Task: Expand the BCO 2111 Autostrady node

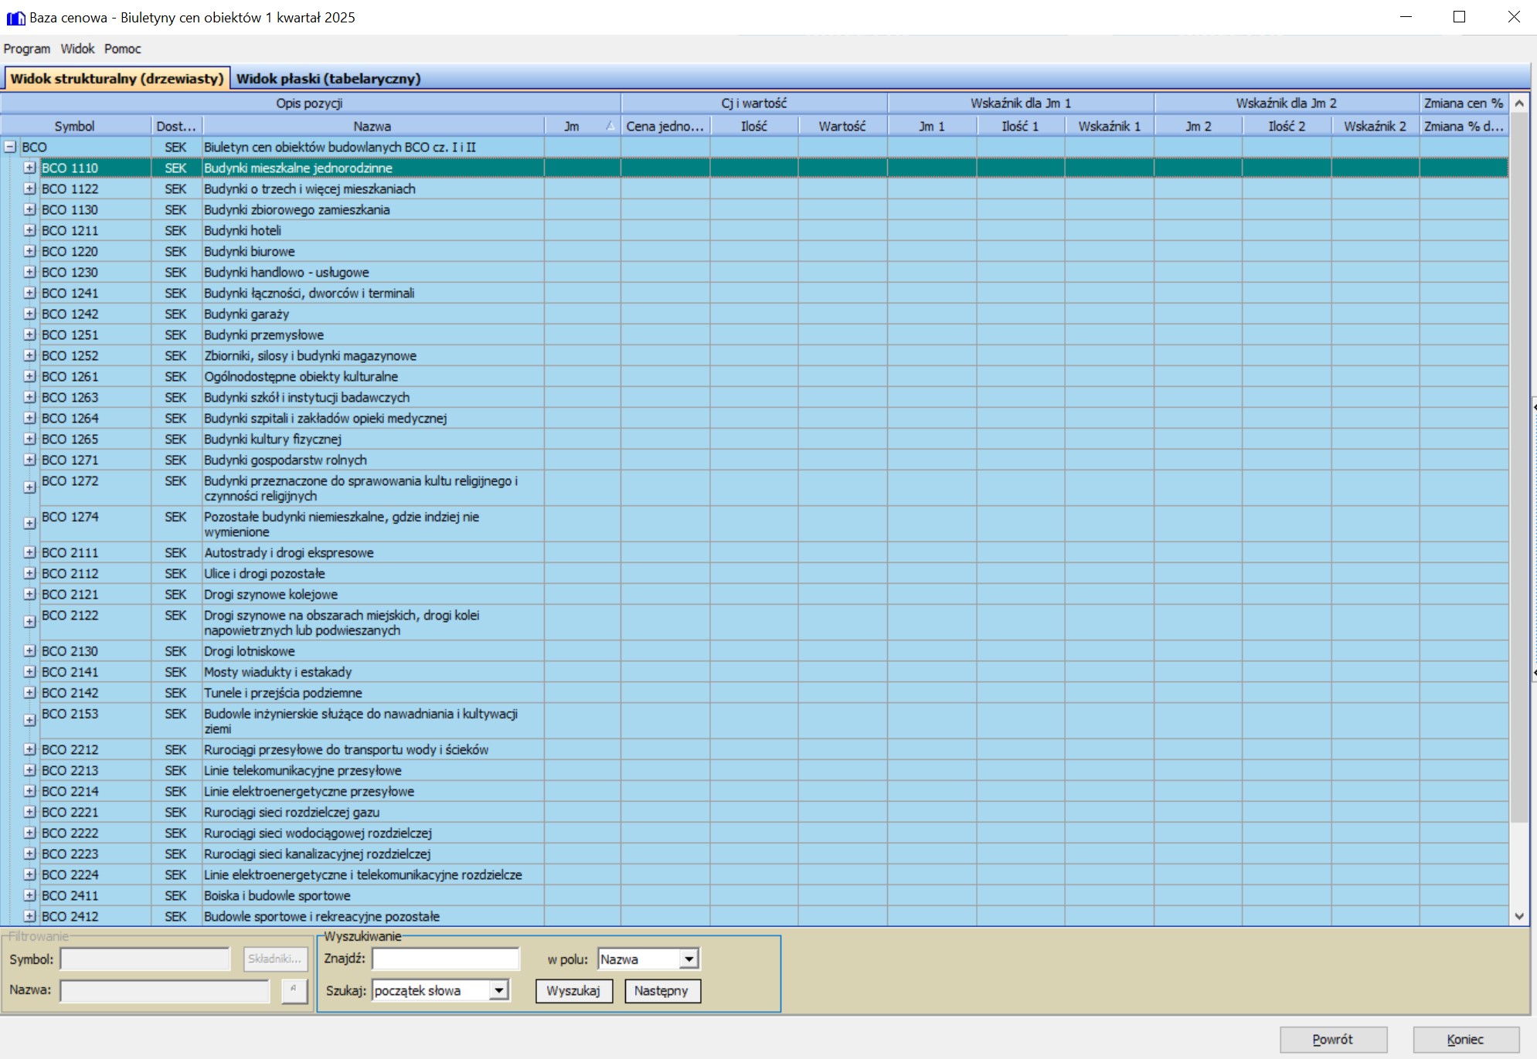Action: click(x=29, y=552)
